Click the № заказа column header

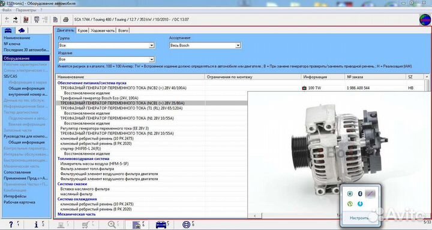point(375,77)
